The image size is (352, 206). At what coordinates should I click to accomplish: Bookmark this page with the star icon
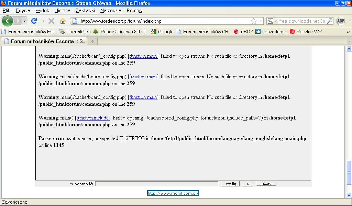(x=254, y=21)
